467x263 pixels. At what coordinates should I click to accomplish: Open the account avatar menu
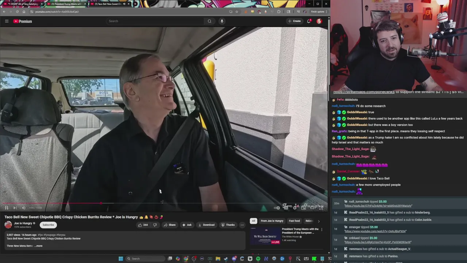point(319,21)
